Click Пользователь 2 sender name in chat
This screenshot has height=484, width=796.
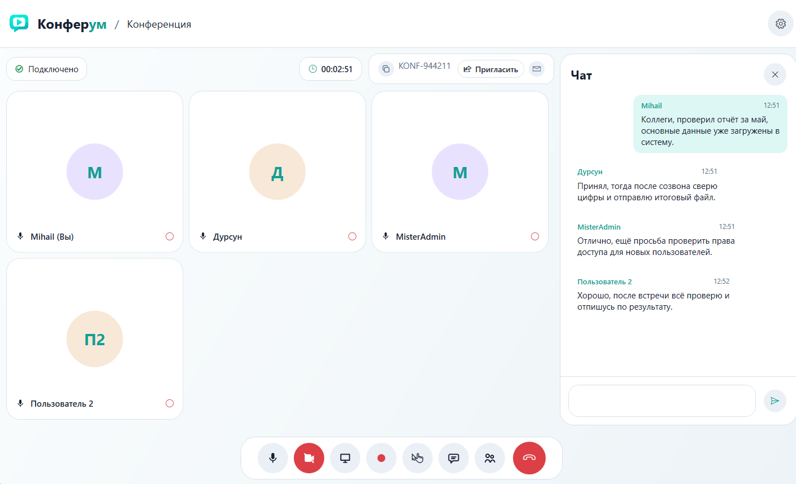(x=604, y=281)
